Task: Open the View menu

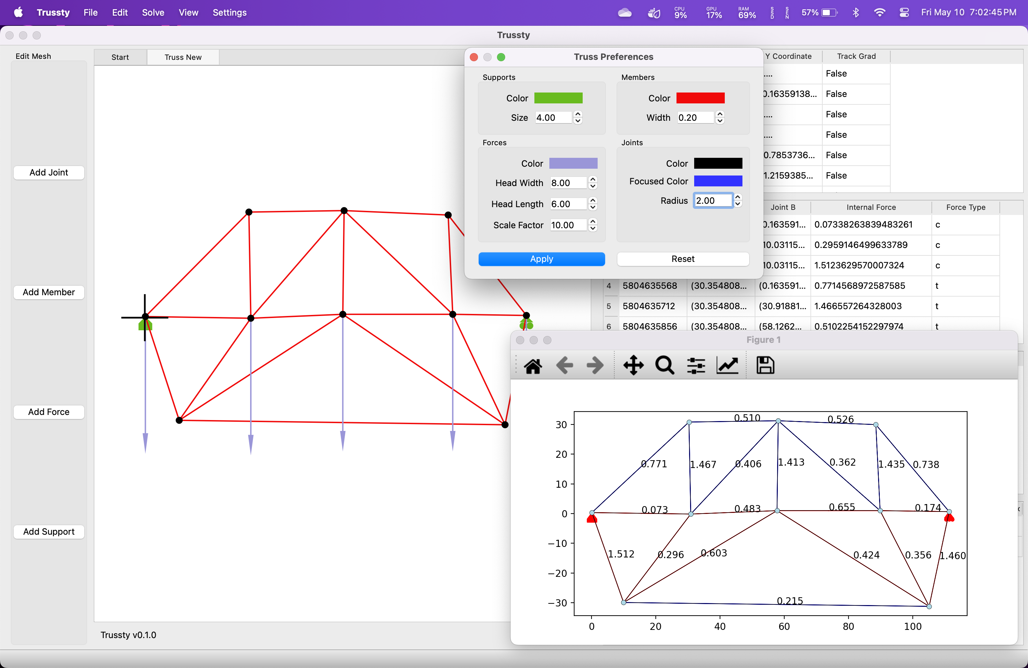Action: (188, 13)
